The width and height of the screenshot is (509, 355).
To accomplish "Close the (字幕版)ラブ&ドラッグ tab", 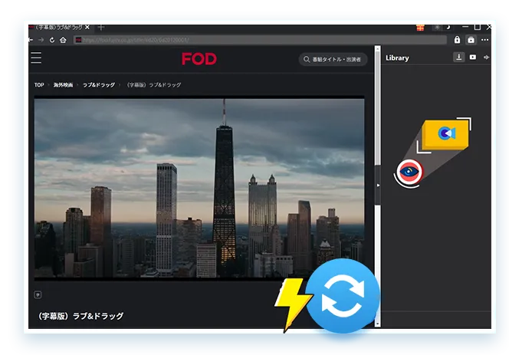I will [87, 28].
